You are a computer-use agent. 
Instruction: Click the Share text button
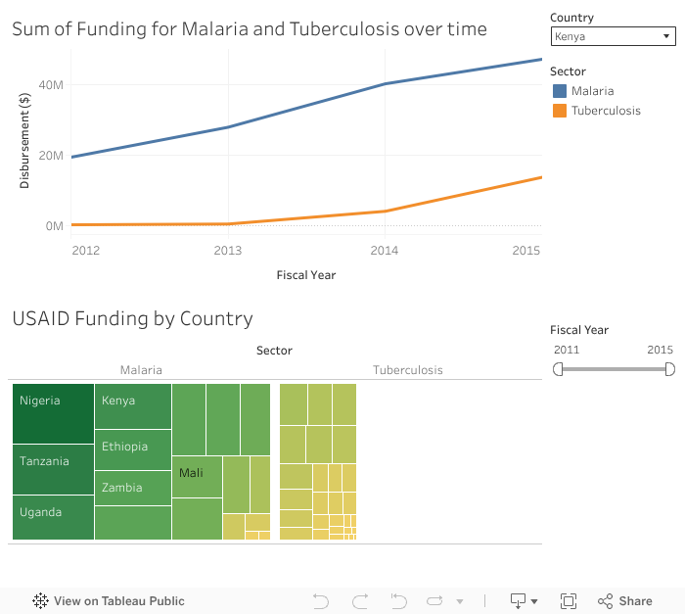coord(635,600)
